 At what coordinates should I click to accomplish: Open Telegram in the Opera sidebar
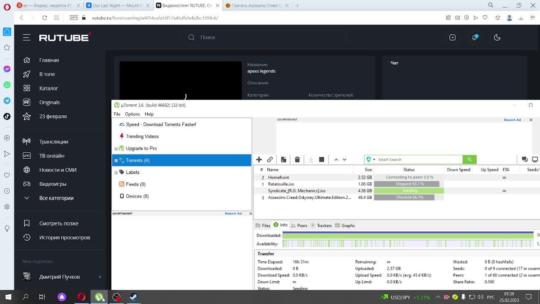point(7,100)
